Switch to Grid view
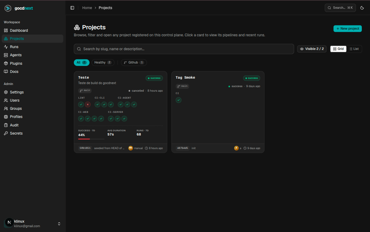Screen dimensions: 370x232 [338, 49]
